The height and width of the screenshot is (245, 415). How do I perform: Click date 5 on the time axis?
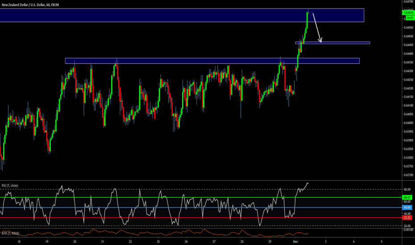(x=382, y=241)
